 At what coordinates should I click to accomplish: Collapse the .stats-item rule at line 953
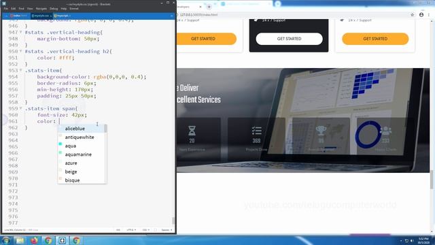pos(20,70)
